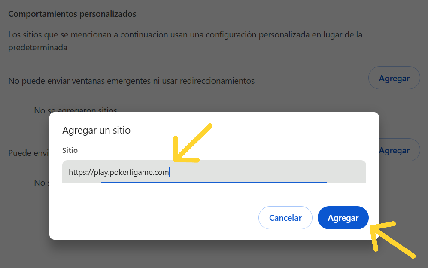Click the 'Agregar un sitio' dialog title
428x268 pixels.
pos(96,130)
